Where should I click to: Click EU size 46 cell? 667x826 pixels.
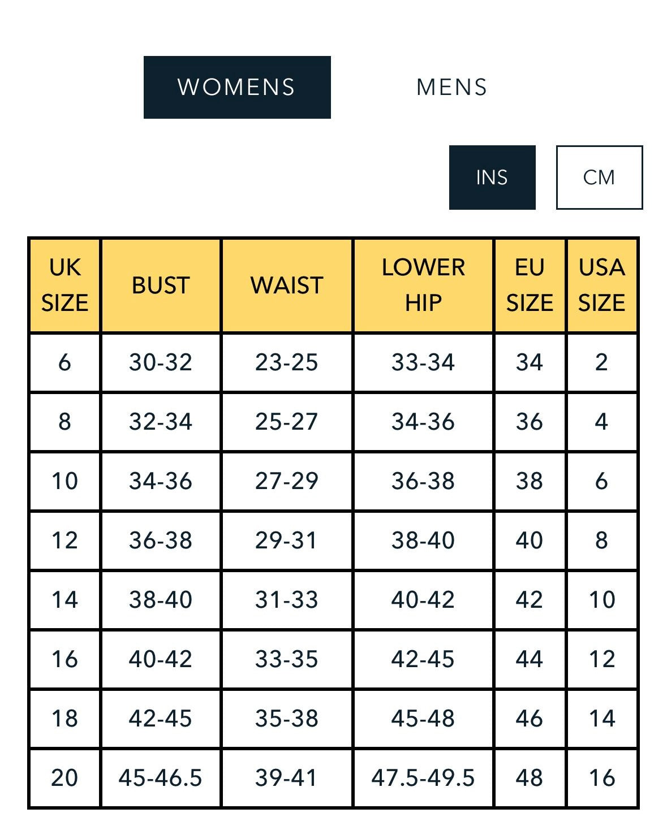pyautogui.click(x=530, y=719)
